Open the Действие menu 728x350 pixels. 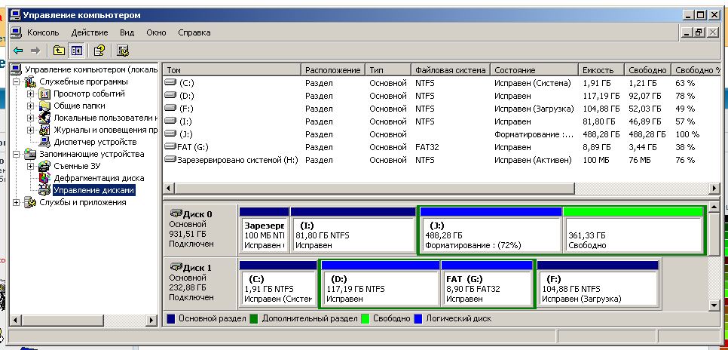(90, 32)
